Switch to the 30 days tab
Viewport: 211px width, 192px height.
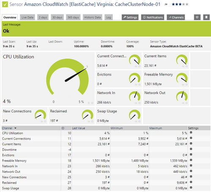[57, 17]
